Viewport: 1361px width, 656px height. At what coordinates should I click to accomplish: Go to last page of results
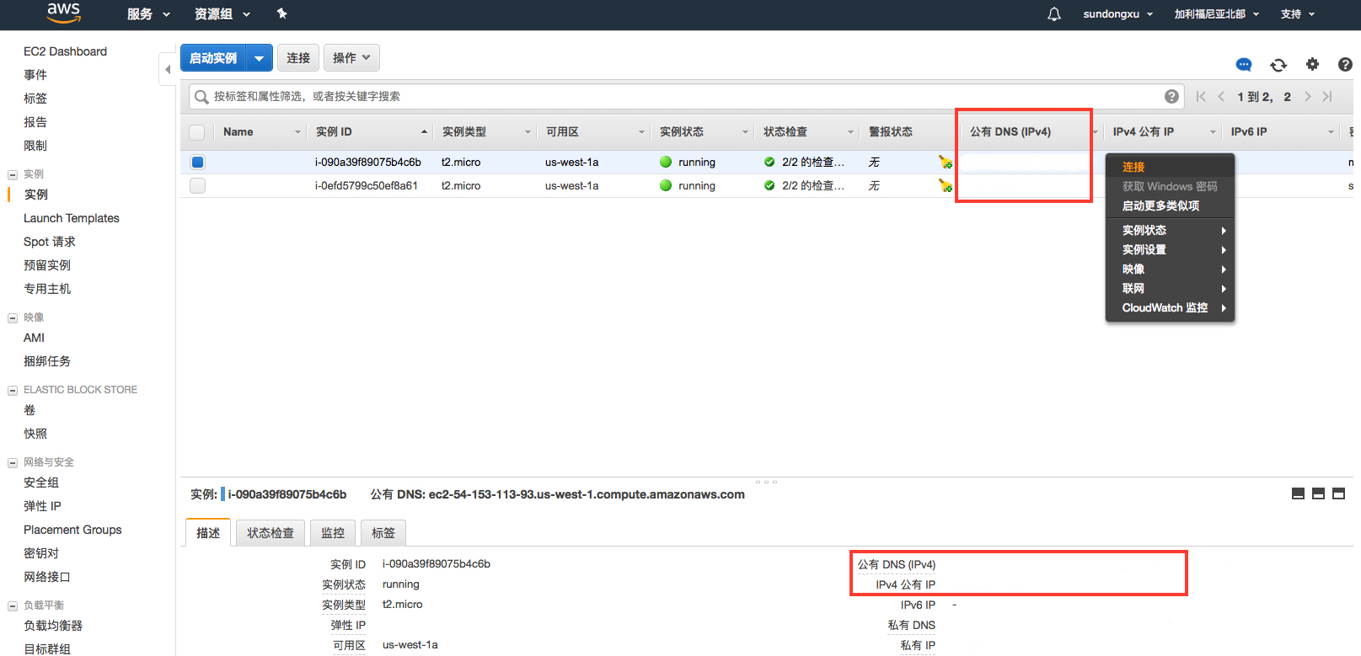point(1327,97)
